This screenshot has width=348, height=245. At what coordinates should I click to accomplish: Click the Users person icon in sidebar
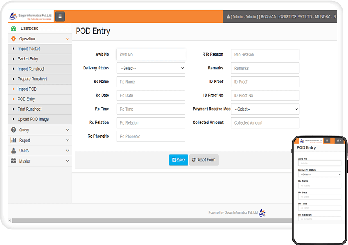pos(13,151)
